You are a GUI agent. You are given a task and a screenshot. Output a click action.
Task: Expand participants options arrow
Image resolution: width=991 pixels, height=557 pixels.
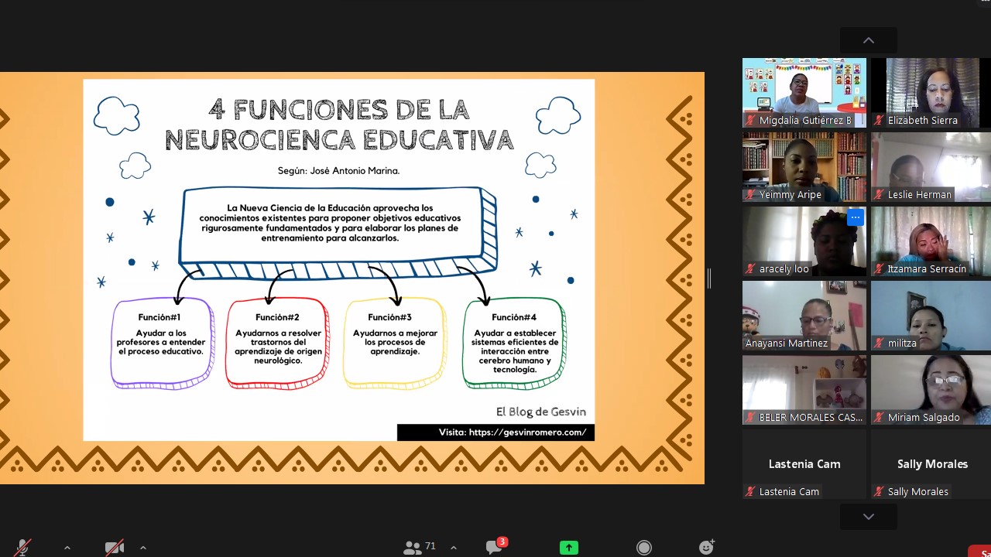pos(454,548)
